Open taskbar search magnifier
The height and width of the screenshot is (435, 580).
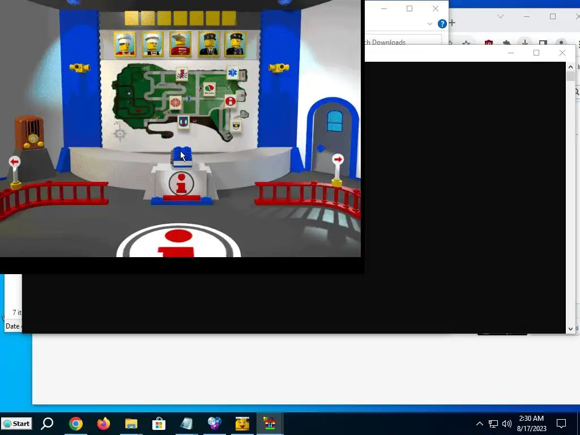coord(48,424)
